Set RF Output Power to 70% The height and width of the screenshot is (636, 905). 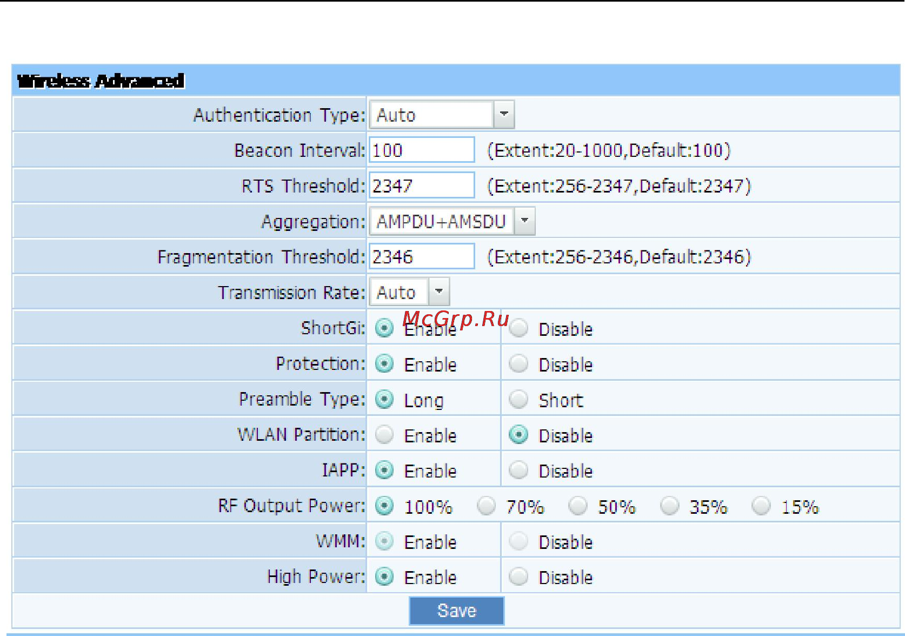coord(487,506)
